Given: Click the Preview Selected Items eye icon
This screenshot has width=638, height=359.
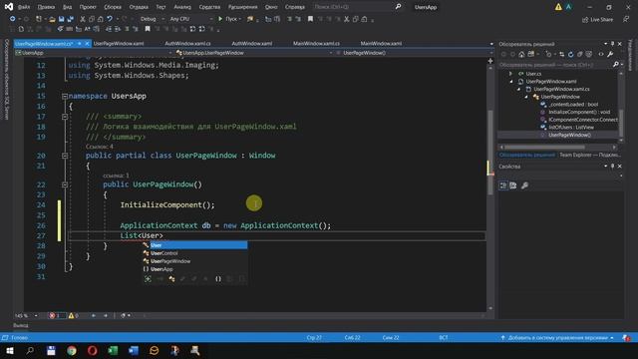Looking at the screenshot, I should pos(600,54).
